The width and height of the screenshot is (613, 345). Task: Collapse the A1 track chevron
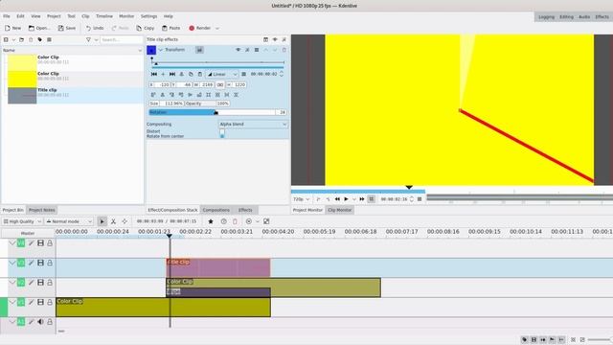pos(12,322)
